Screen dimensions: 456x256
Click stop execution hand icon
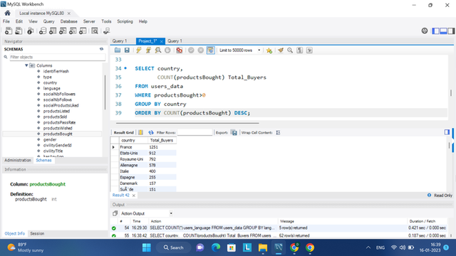[167, 50]
